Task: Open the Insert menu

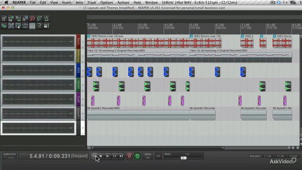Action: [67, 2]
